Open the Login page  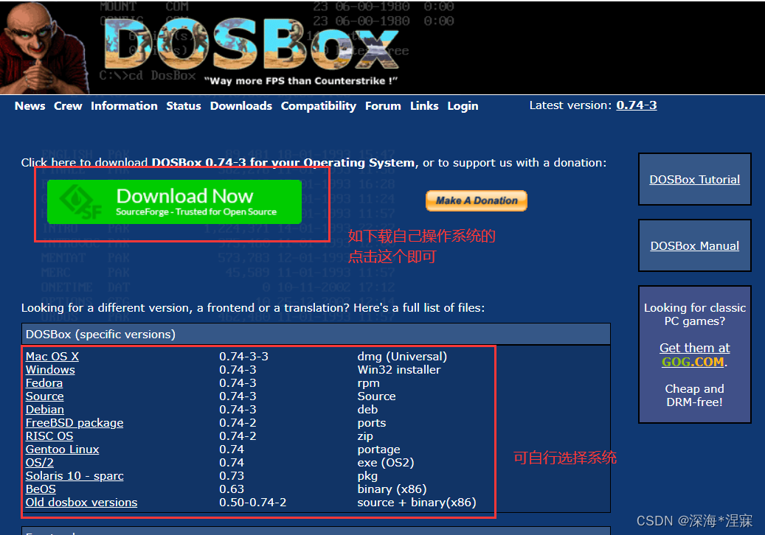point(463,105)
